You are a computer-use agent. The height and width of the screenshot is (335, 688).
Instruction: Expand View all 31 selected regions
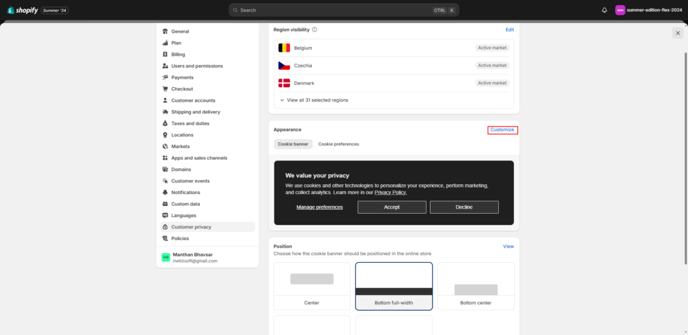pos(314,100)
